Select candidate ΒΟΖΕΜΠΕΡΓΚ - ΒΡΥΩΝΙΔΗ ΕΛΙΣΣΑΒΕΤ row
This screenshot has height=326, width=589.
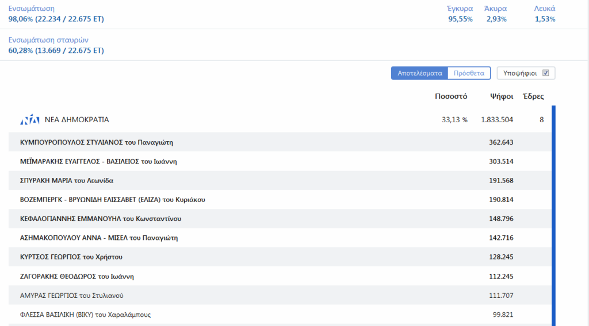coord(113,200)
